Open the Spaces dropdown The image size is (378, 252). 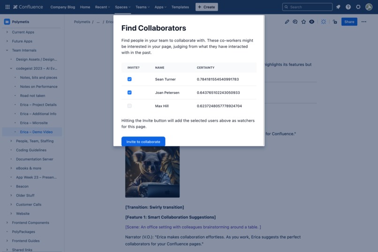coord(123,7)
